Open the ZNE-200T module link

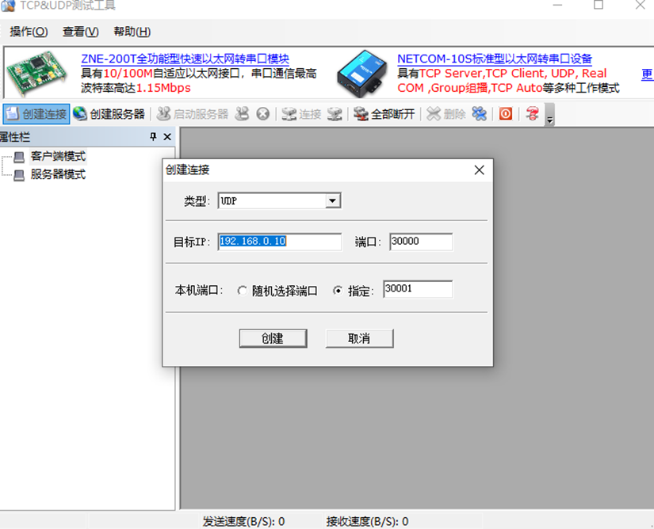[x=185, y=59]
